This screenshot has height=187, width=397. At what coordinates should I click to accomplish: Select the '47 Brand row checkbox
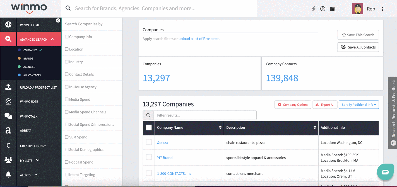pos(149,157)
